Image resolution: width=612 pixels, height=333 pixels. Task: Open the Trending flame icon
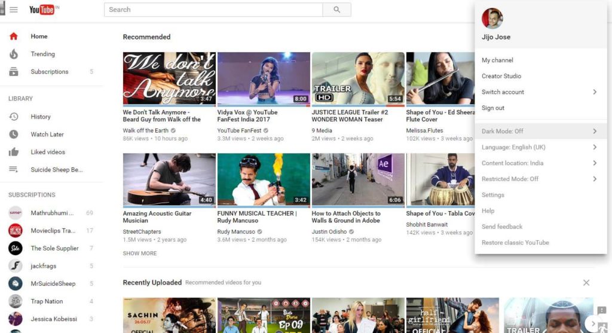click(14, 54)
